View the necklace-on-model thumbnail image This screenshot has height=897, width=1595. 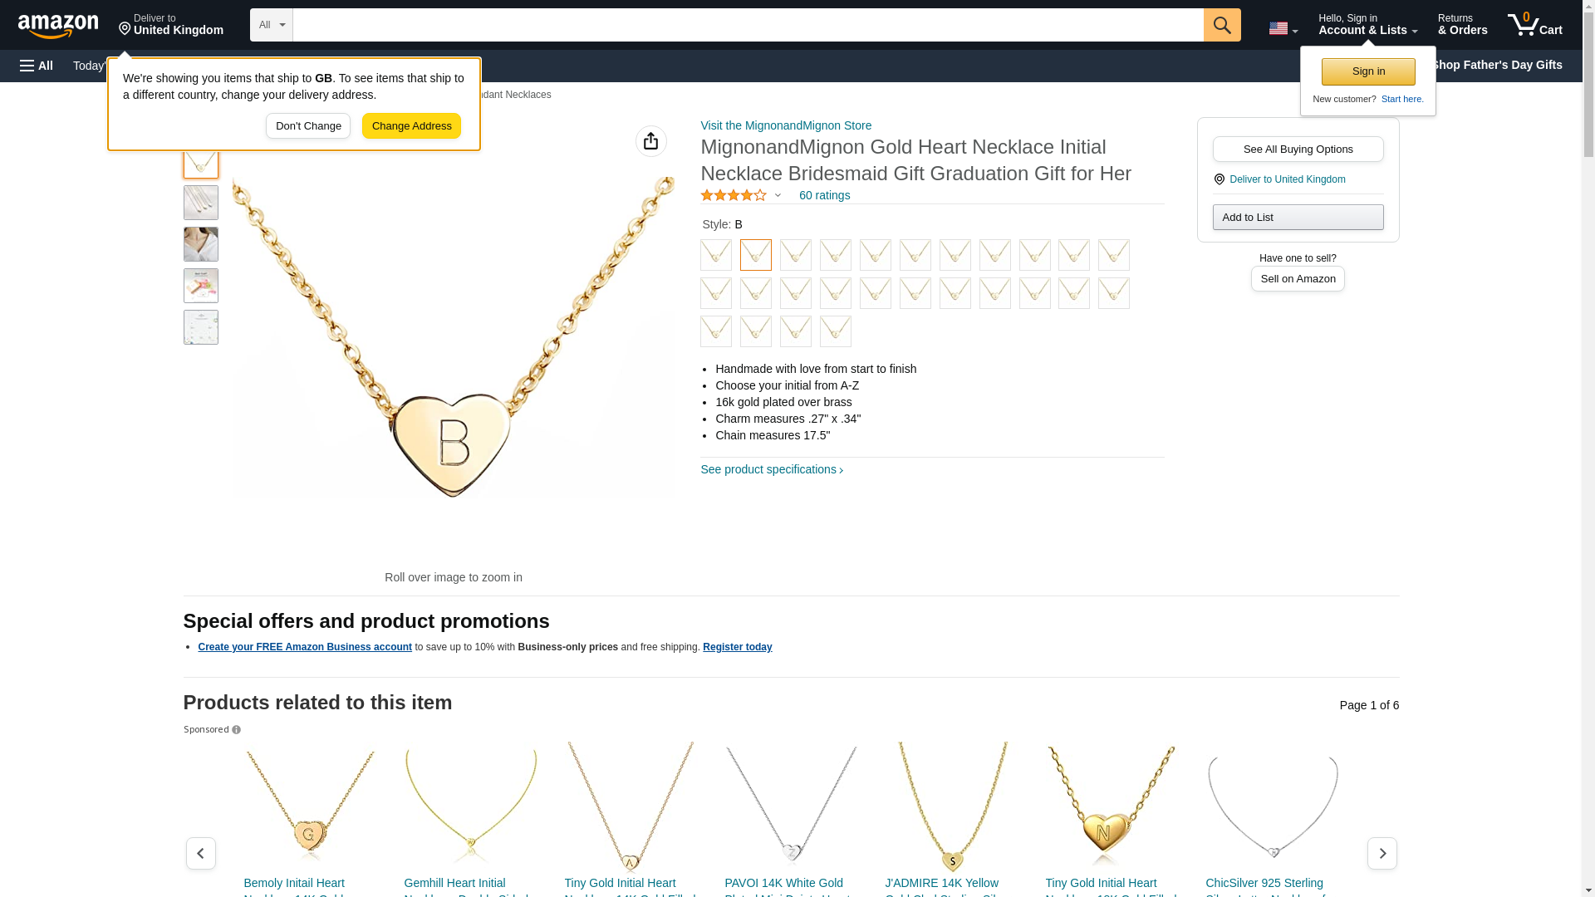tap(200, 244)
